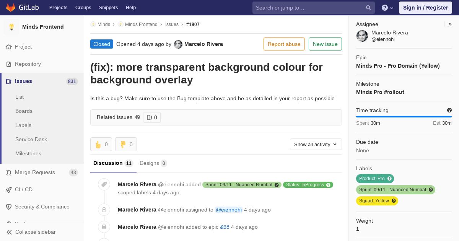Image resolution: width=459 pixels, height=241 pixels.
Task: Click help icon on sidebar Sprint label
Action: 431,190
